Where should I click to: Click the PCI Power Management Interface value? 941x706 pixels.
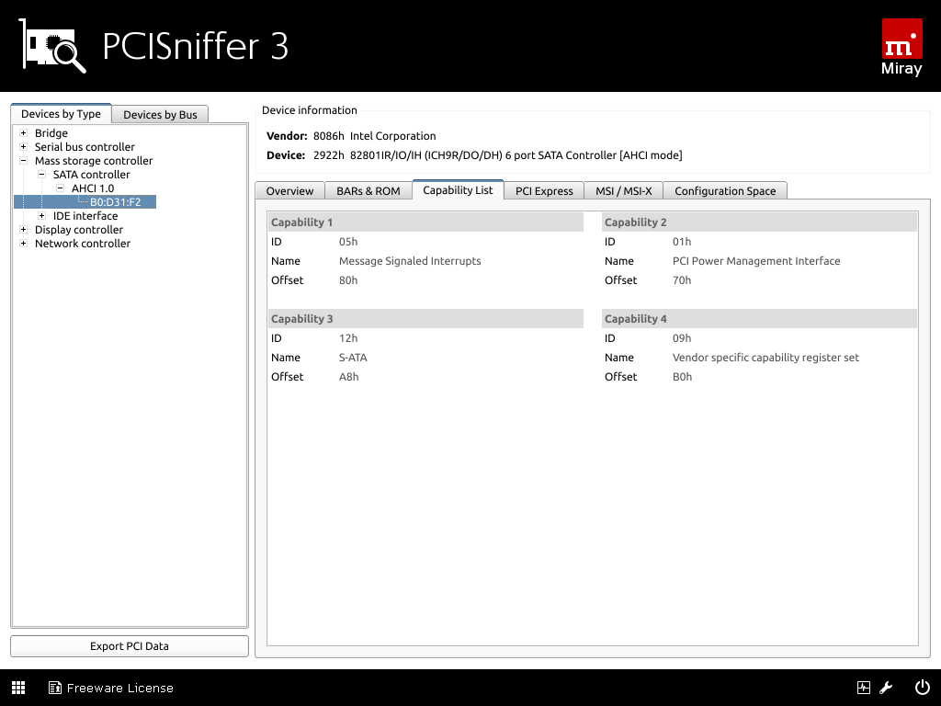[x=756, y=261]
